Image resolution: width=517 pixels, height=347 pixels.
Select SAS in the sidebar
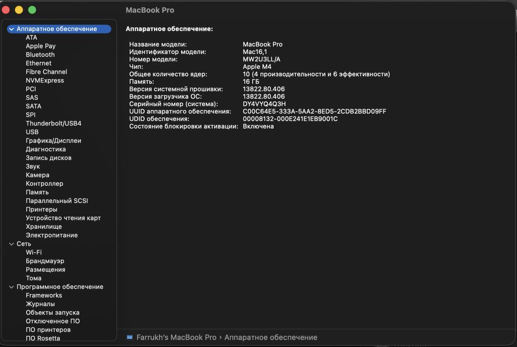coord(32,98)
